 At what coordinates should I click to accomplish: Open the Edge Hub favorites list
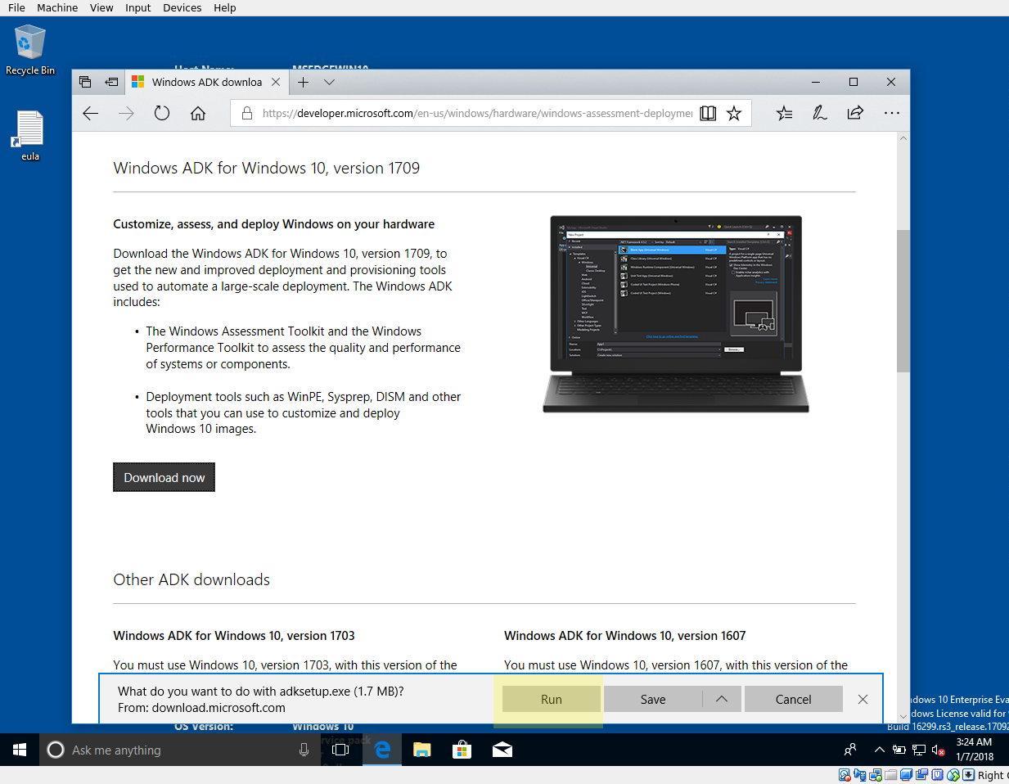click(784, 114)
